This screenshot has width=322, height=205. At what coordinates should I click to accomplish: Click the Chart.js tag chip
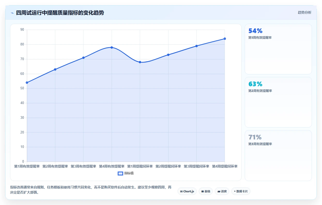click(x=187, y=191)
